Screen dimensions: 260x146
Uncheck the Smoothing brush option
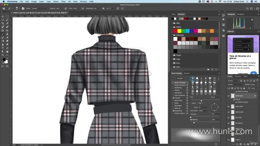click(x=173, y=111)
